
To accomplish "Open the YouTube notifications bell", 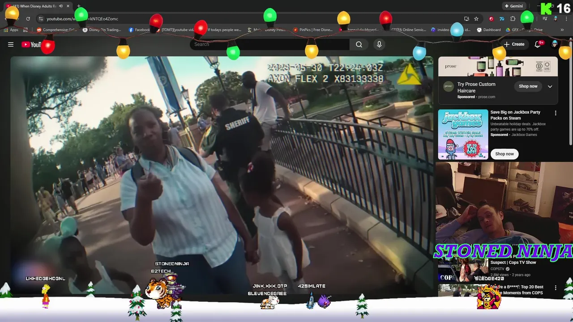I will pyautogui.click(x=538, y=44).
